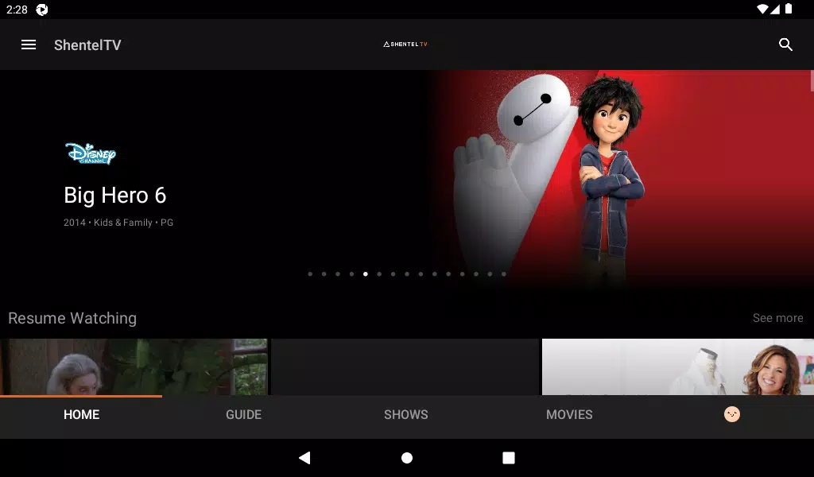
Task: Open the profile avatar tab
Action: click(732, 414)
